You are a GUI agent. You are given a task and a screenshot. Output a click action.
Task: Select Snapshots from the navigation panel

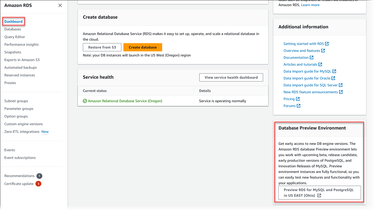[12, 52]
